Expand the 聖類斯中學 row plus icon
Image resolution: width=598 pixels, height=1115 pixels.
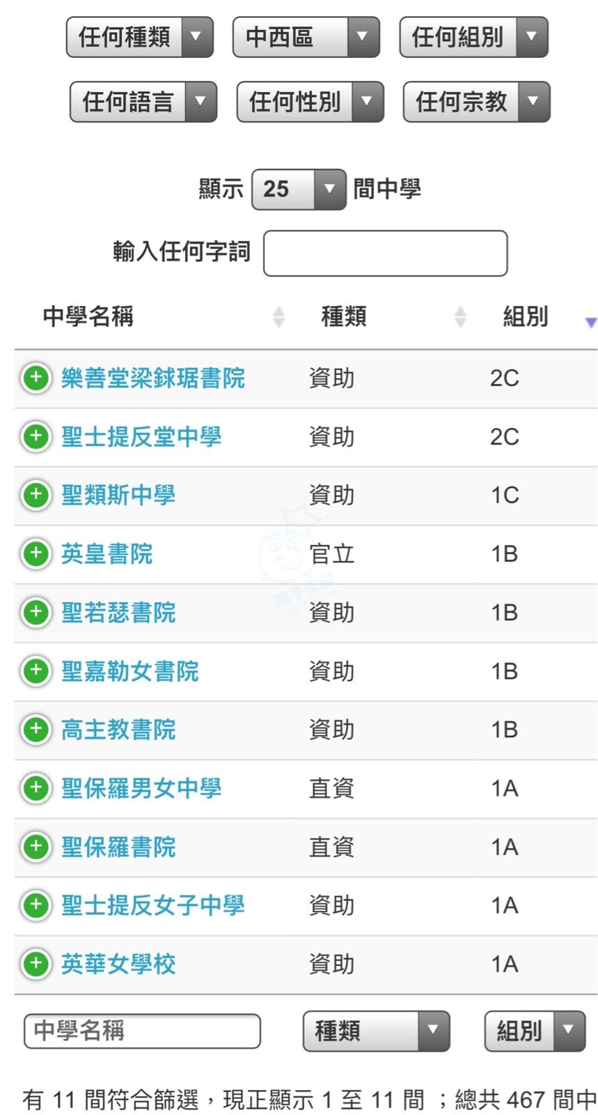click(x=36, y=495)
